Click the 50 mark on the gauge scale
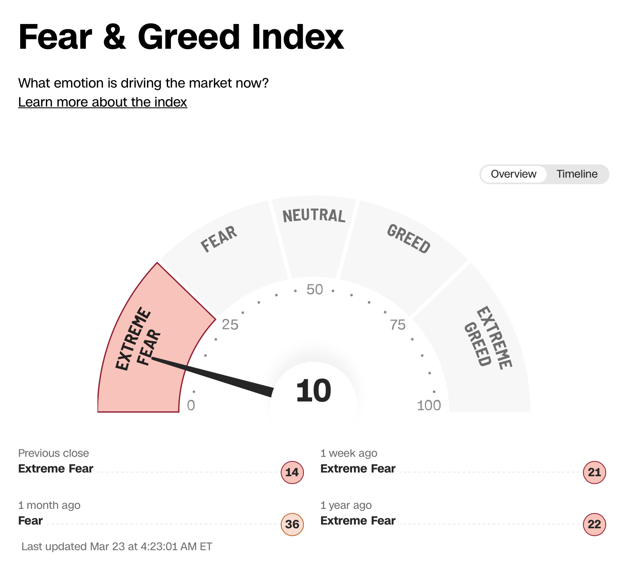 (315, 290)
